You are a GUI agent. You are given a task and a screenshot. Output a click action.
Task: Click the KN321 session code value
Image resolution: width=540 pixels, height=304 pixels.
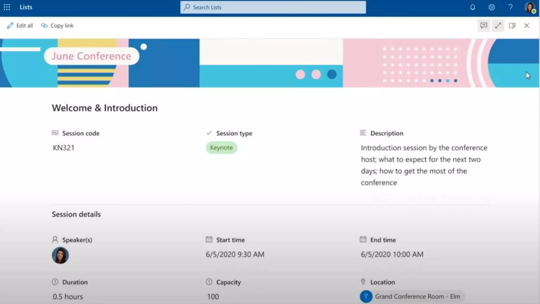64,148
